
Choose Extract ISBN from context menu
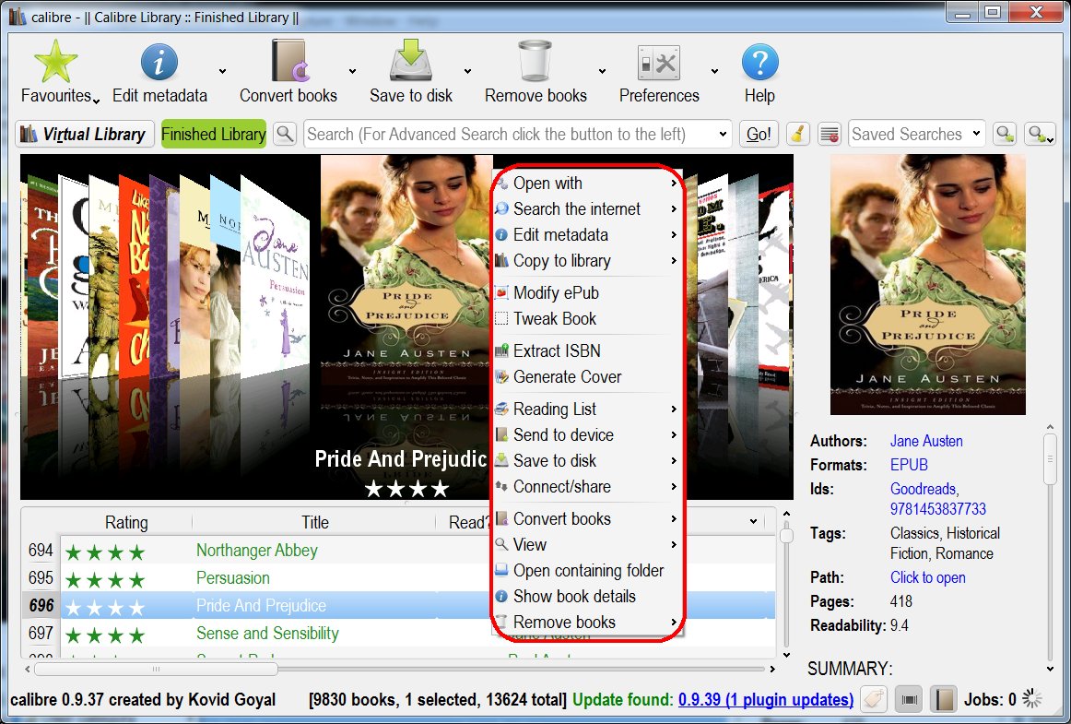[587, 351]
